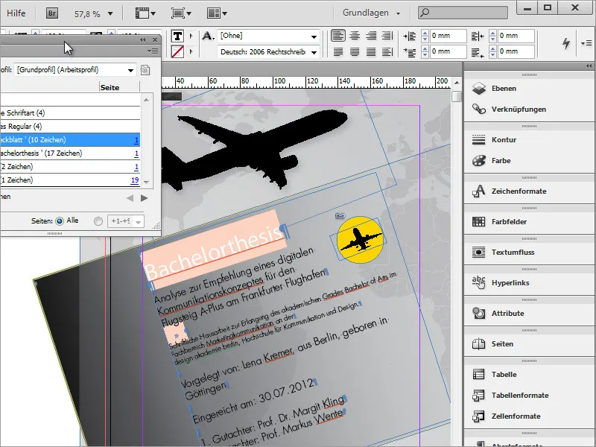Go to next info with right triangle
The width and height of the screenshot is (596, 447).
[x=144, y=198]
